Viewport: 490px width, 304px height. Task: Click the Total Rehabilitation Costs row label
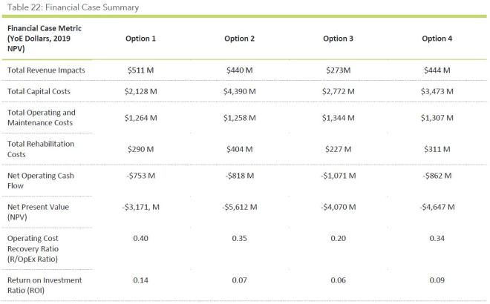coord(41,148)
